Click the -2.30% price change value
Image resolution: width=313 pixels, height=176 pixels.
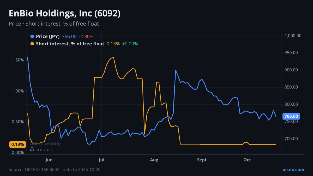point(86,37)
